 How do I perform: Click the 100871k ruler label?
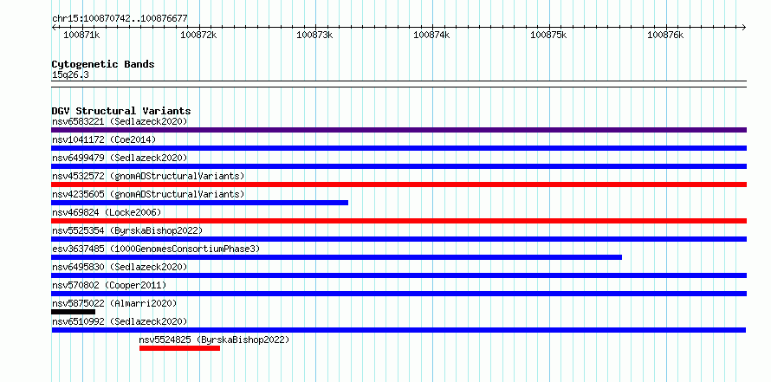pos(81,36)
